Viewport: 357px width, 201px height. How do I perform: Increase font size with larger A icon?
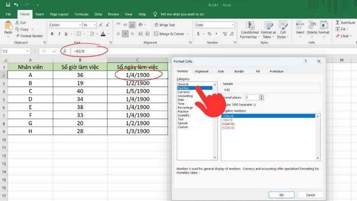coord(101,25)
